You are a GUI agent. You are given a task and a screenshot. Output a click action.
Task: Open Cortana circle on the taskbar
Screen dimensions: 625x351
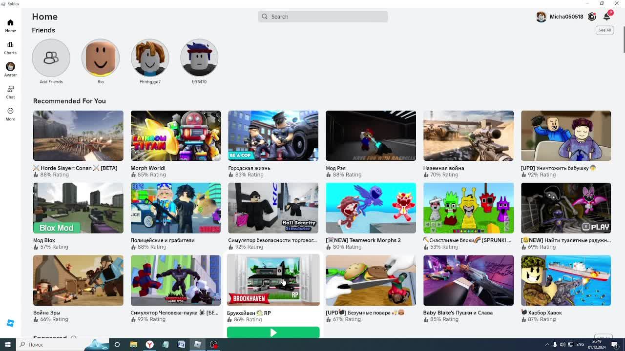coord(117,345)
